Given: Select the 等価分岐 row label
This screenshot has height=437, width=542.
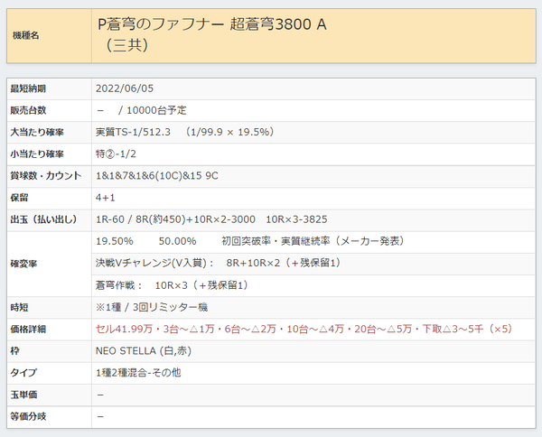Looking at the screenshot, I should click(x=28, y=416).
